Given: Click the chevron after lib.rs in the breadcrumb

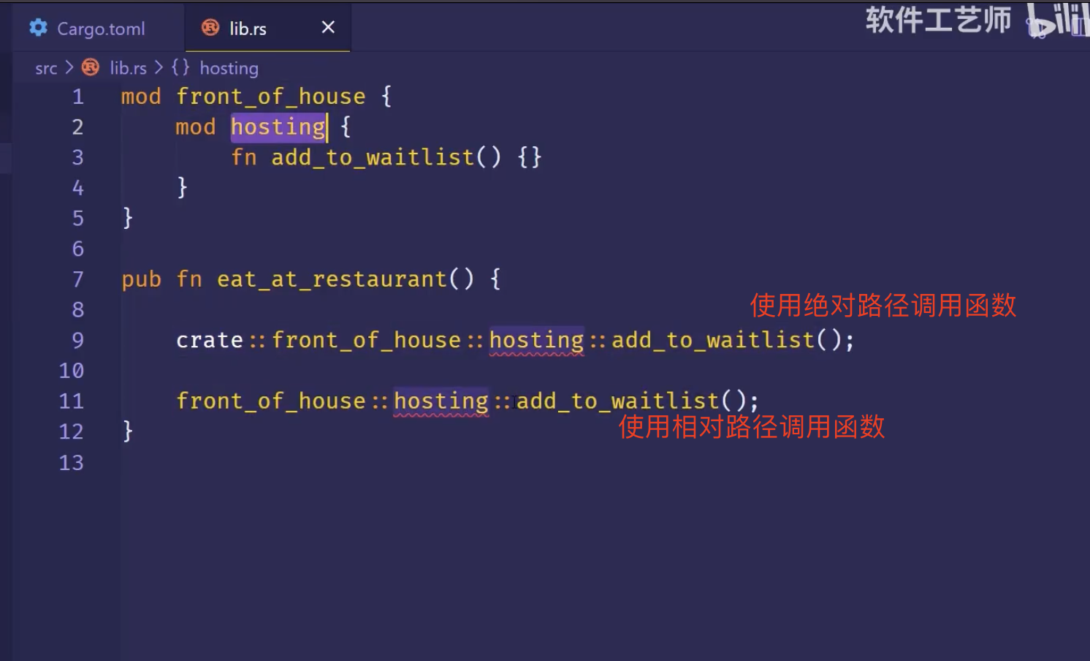Looking at the screenshot, I should click(159, 68).
